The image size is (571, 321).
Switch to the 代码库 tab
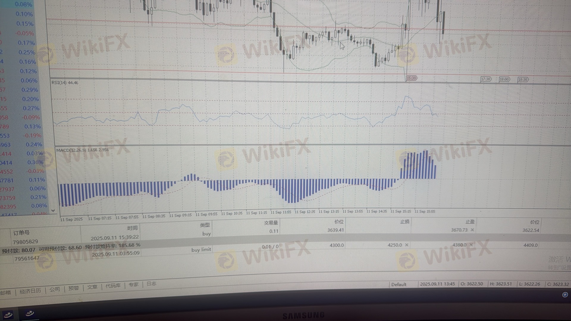click(113, 286)
